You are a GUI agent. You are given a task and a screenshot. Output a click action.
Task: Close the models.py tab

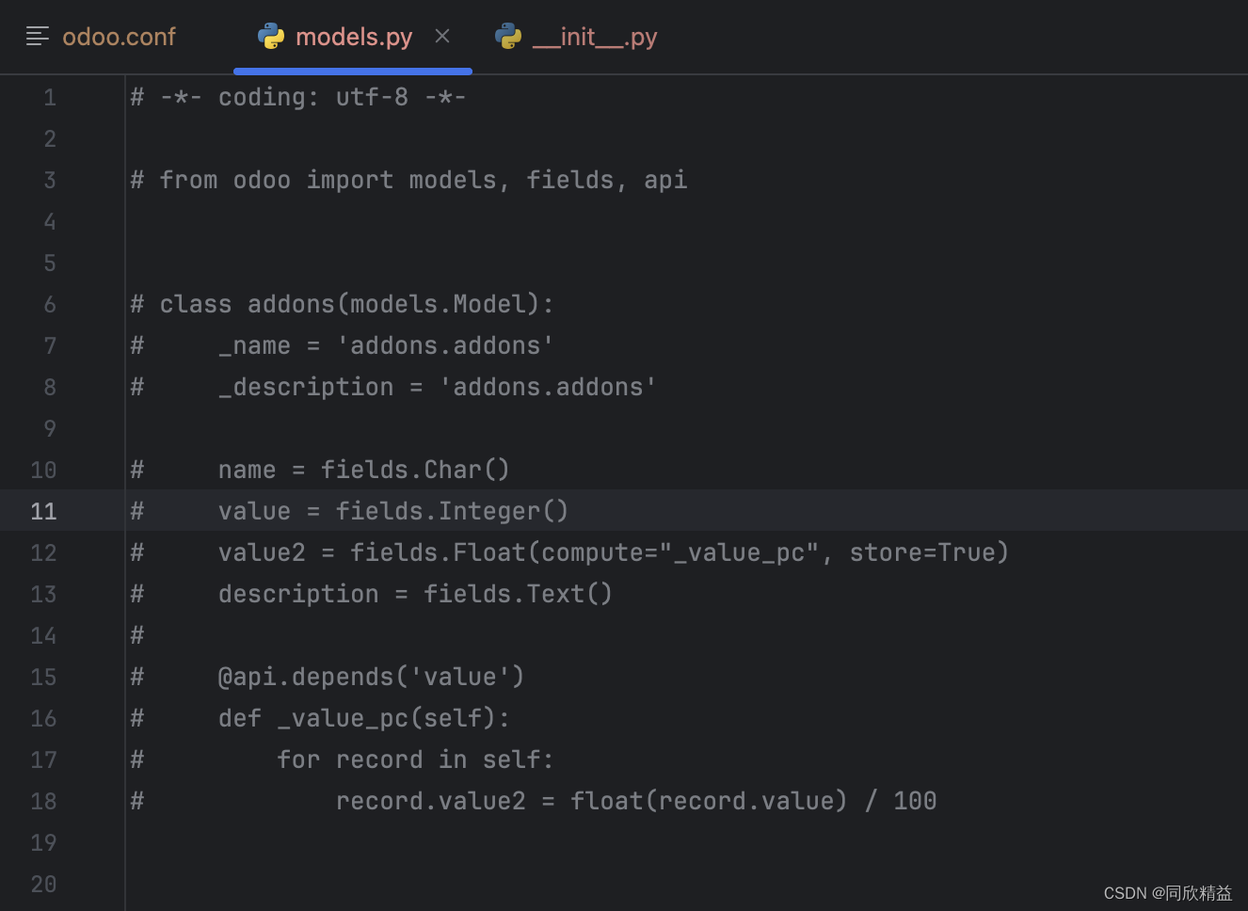pyautogui.click(x=442, y=36)
